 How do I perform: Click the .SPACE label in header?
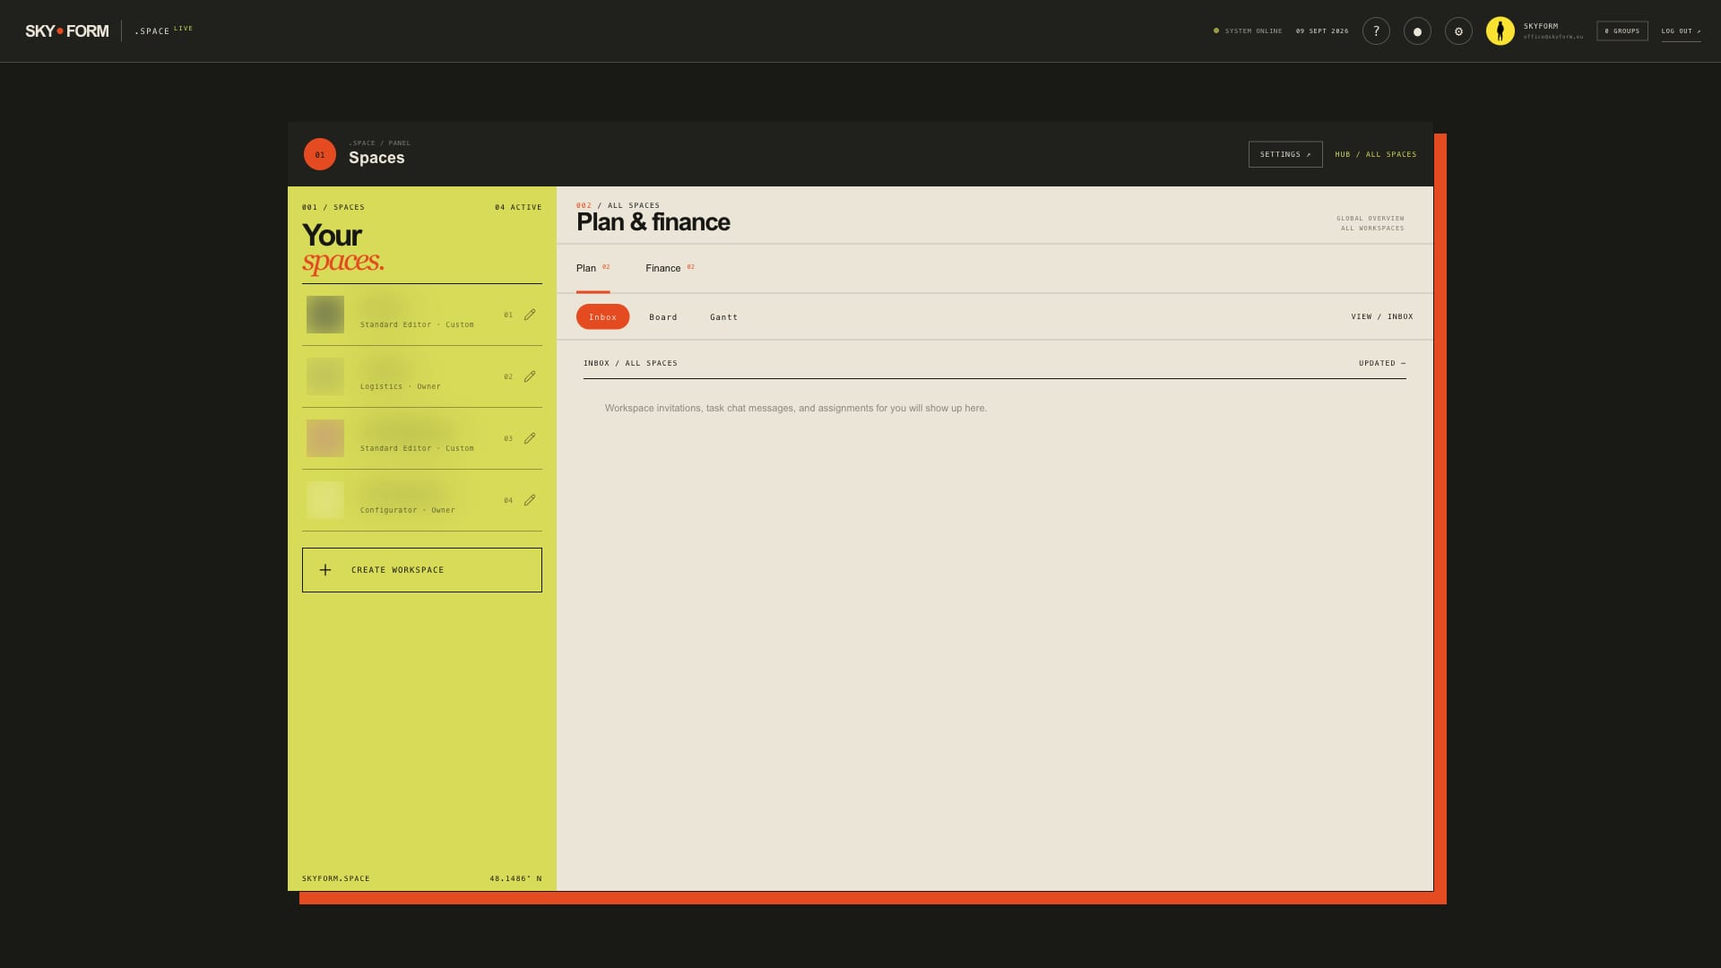coord(152,31)
